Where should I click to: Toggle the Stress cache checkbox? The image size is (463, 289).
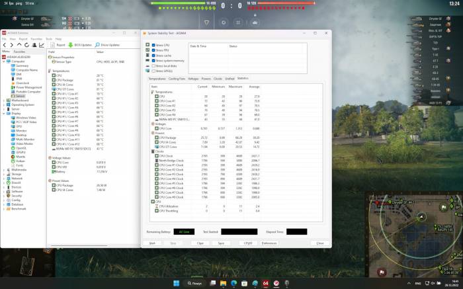pyautogui.click(x=153, y=56)
